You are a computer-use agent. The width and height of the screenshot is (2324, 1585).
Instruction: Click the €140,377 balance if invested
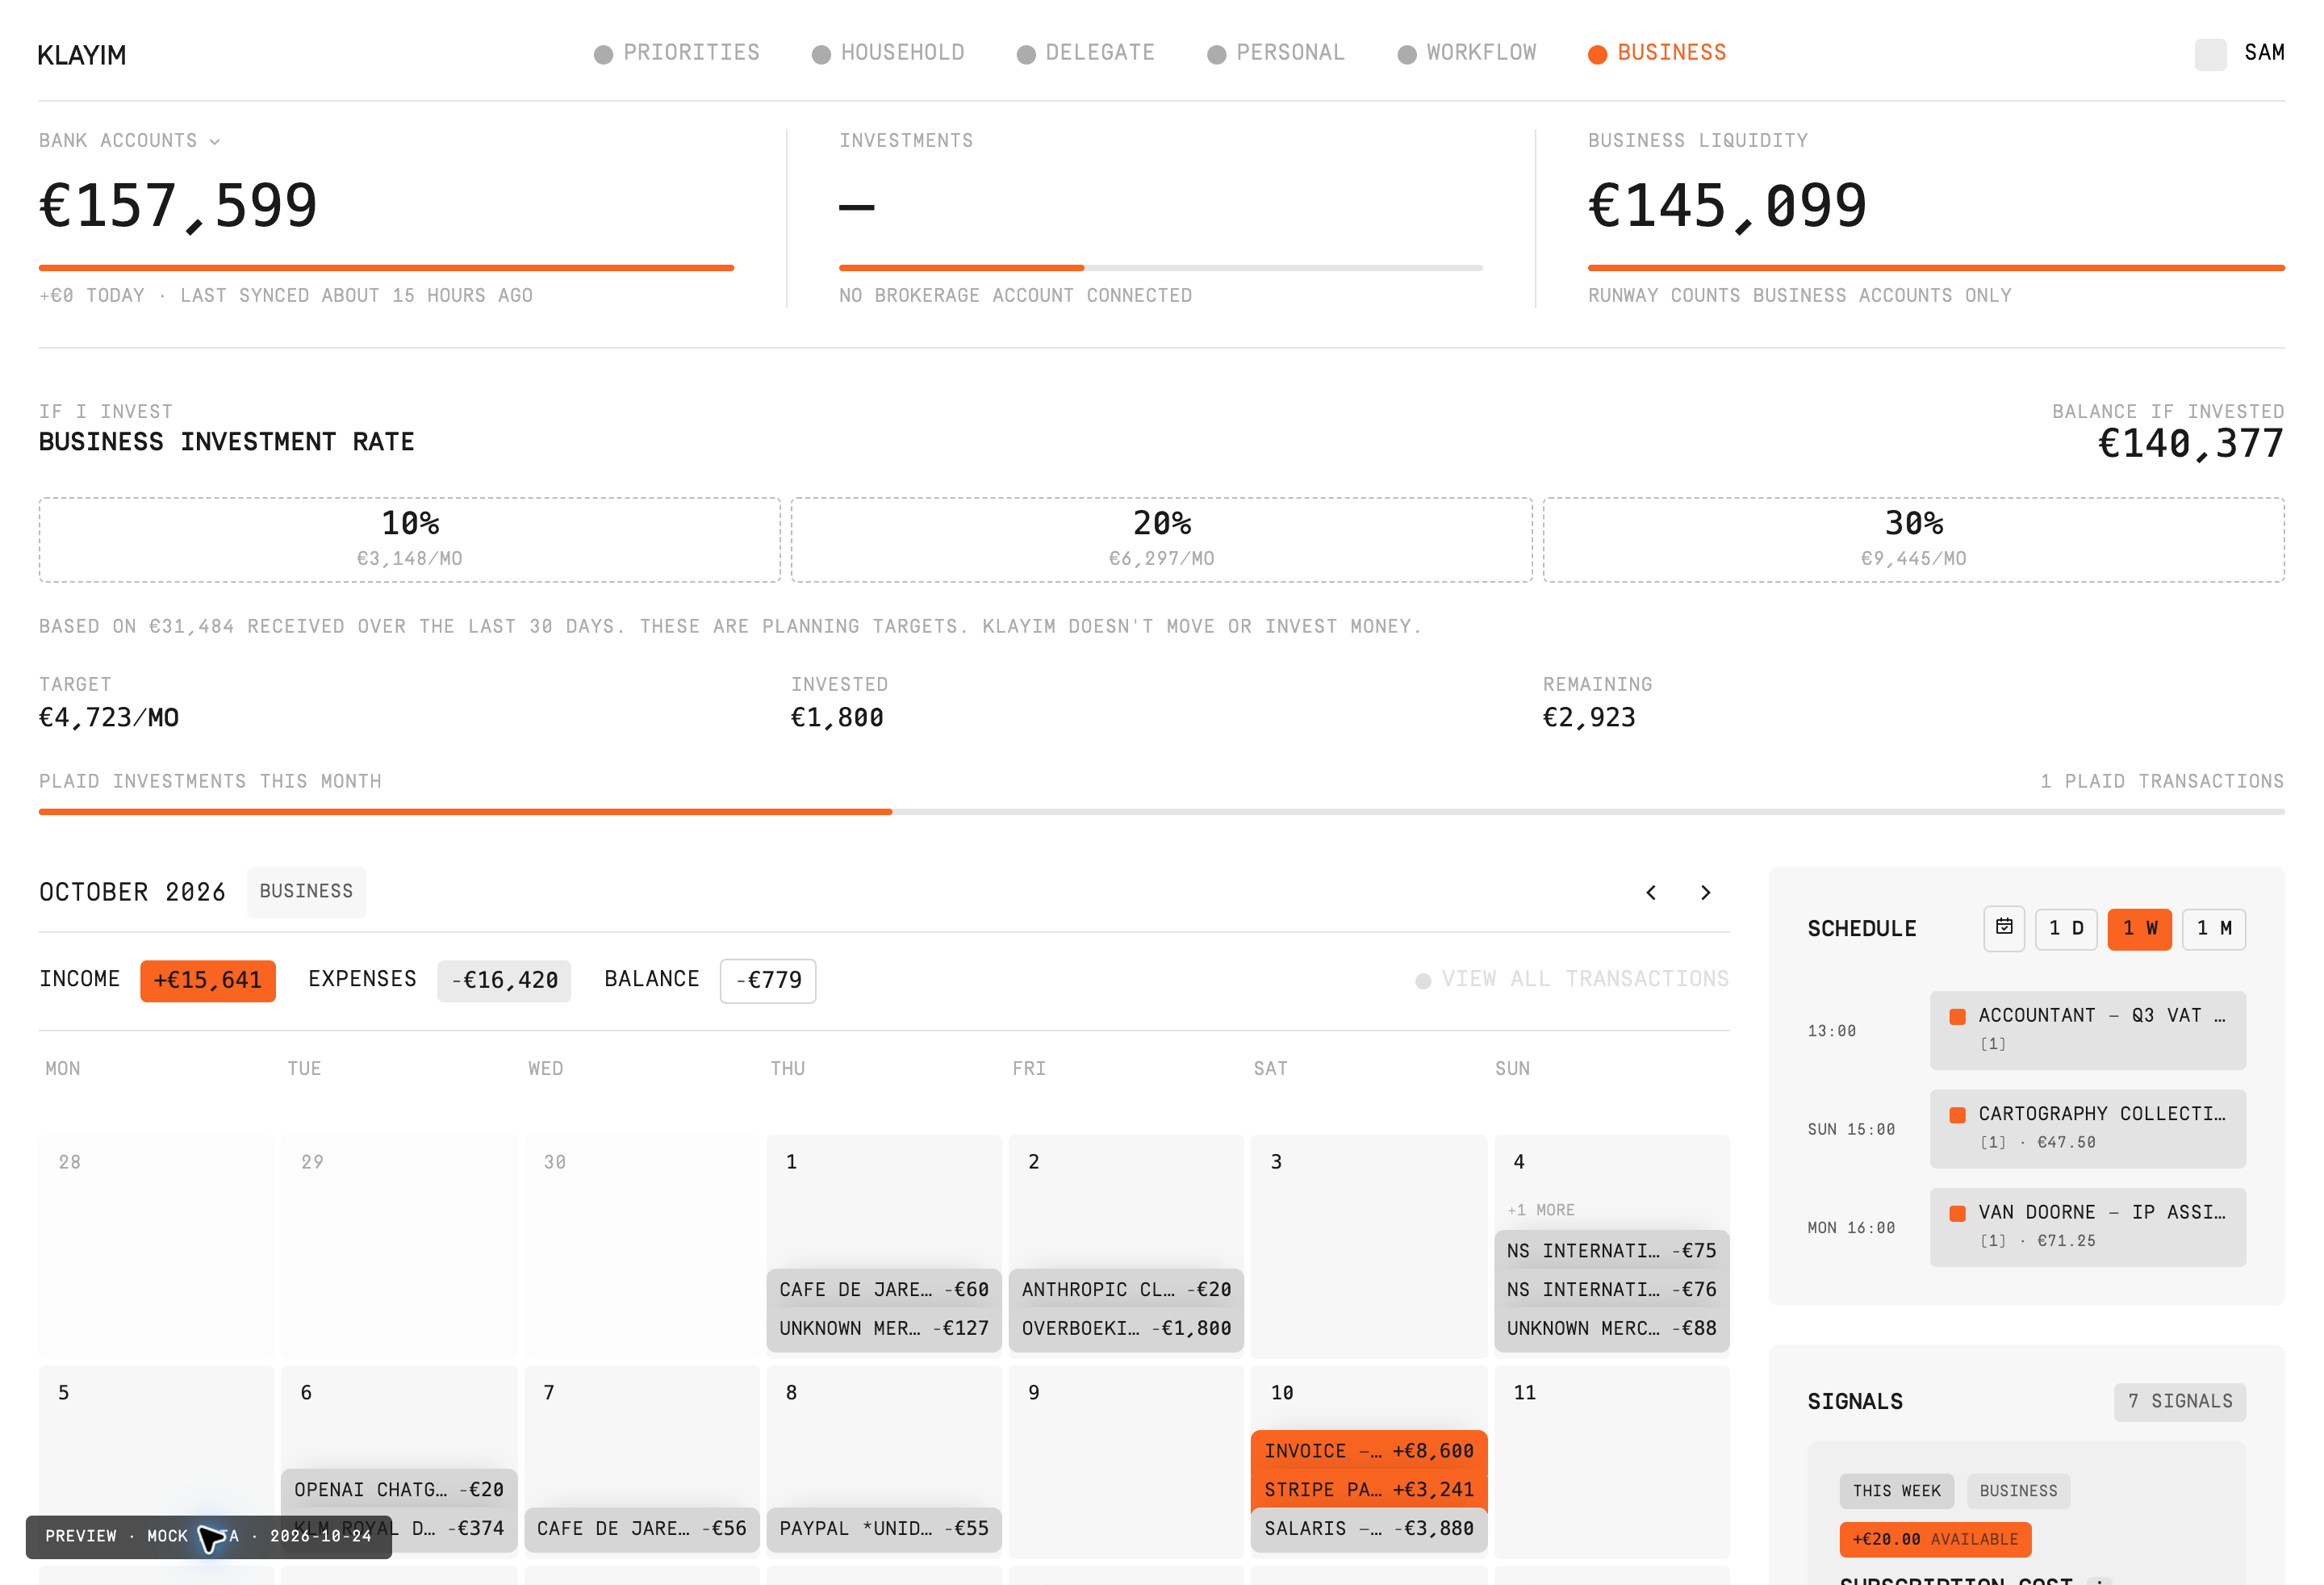point(2190,444)
